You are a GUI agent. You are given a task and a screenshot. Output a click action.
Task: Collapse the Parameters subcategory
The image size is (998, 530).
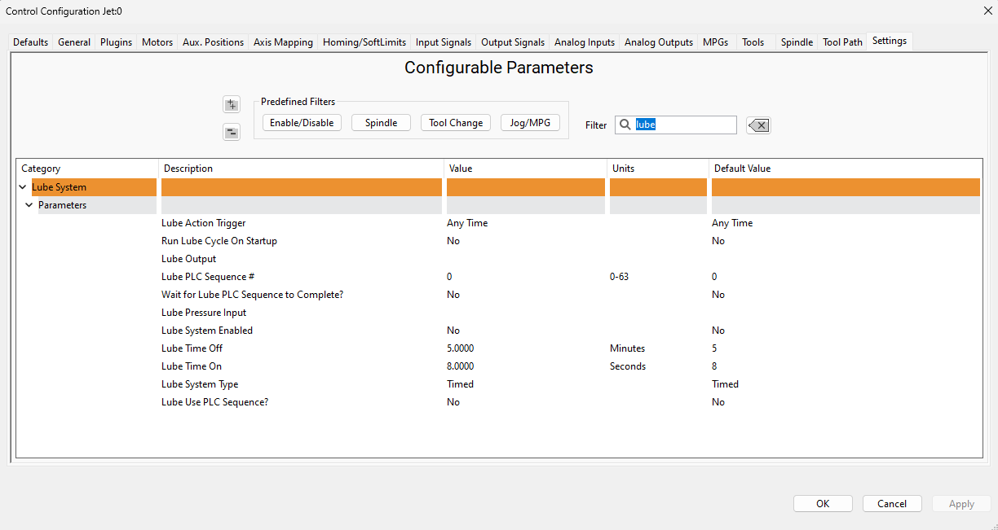(29, 205)
